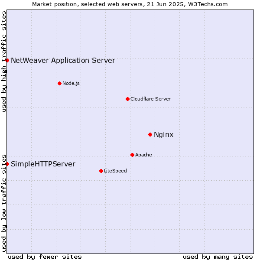260x260 pixels.
Task: Select the 'Node.js' label text
Action: coord(71,83)
